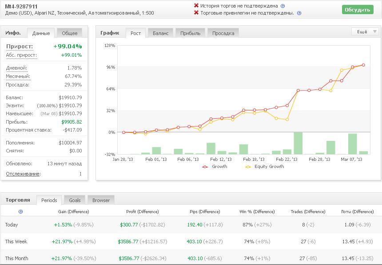Screen dimensions: 382x265
Task: Click the Месячный label
Action: [x=18, y=76]
